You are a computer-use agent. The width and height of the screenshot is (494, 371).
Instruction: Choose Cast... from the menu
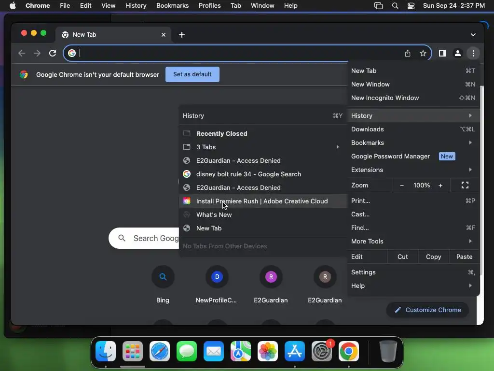413,214
